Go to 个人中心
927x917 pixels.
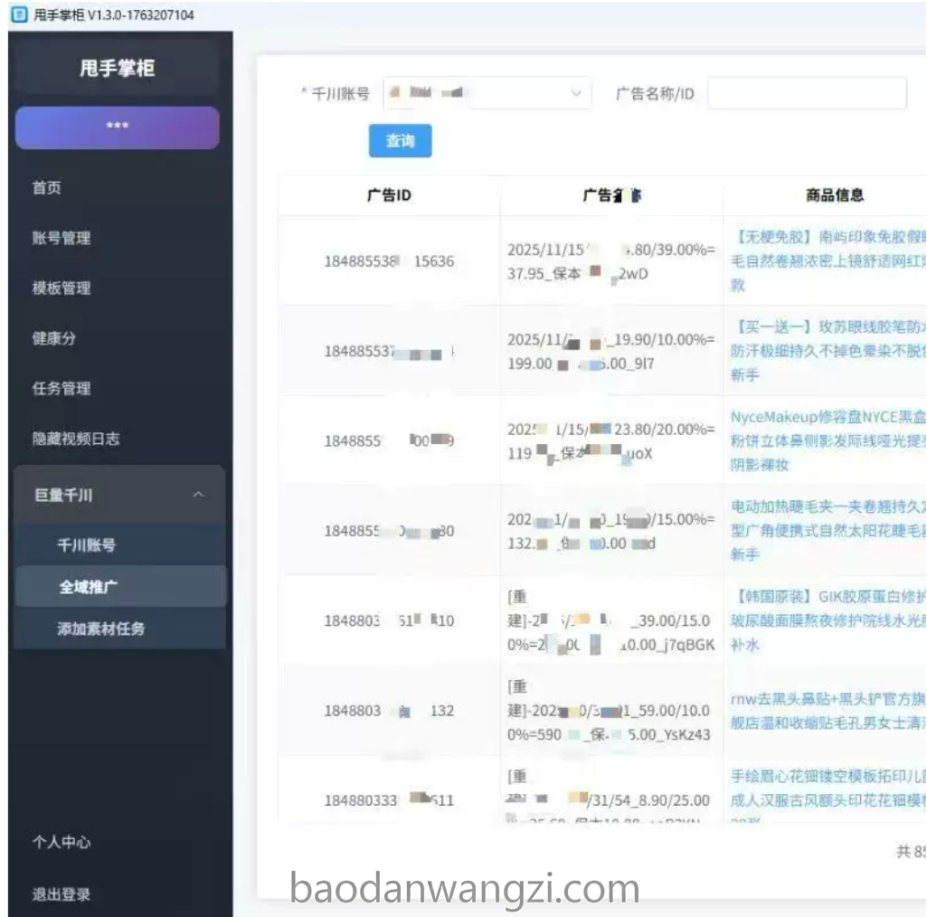point(61,842)
